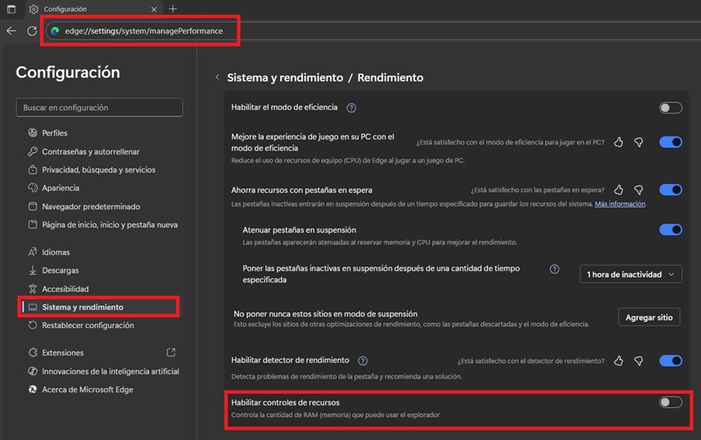Click the Agregar sitio button

649,317
